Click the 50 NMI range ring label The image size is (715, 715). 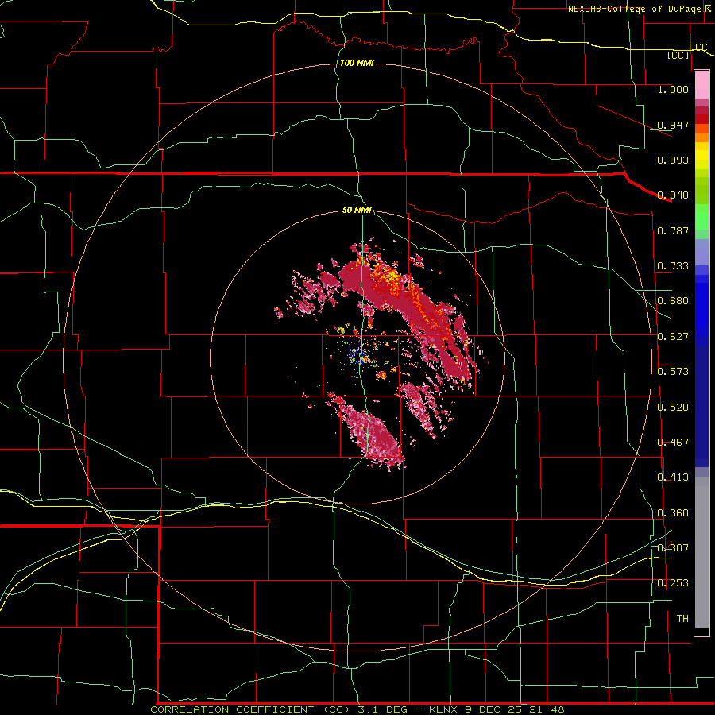[x=357, y=210]
